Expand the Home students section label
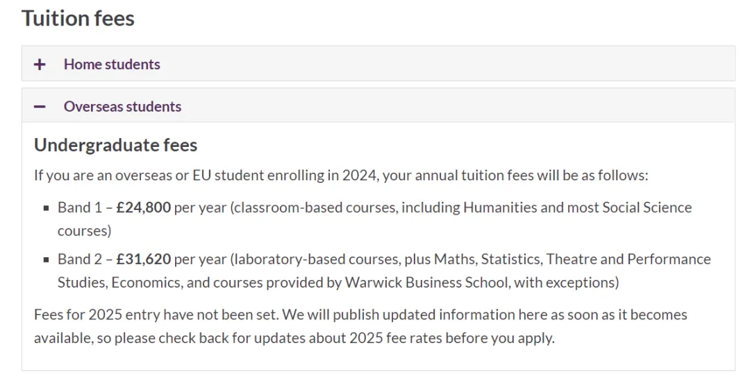The image size is (750, 384). [112, 64]
